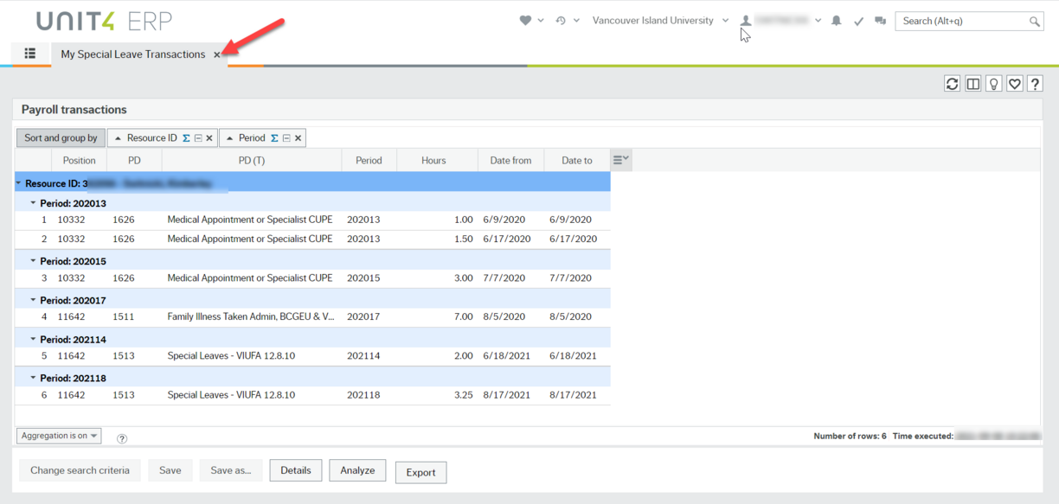Select the My Special Leave Transactions tab
Viewport: 1059px width, 504px height.
(x=132, y=54)
